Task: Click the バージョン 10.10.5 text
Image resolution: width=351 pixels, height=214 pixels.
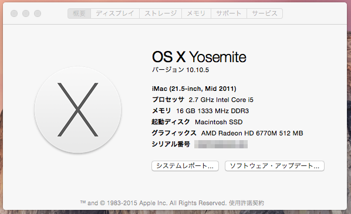Action: click(x=180, y=70)
